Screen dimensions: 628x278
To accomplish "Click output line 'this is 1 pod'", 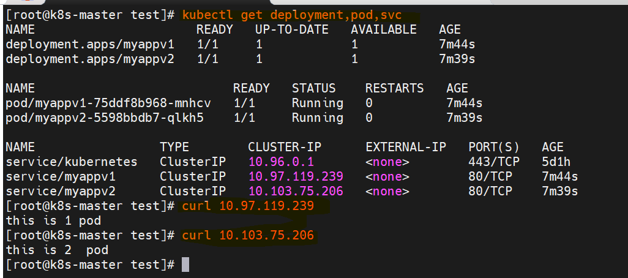I will click(53, 220).
